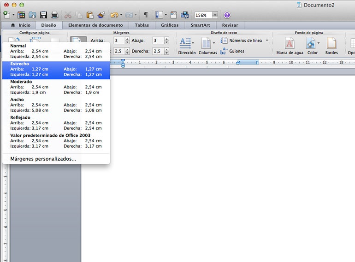355x262 pixels.
Task: Click the purple Help icon
Action: coord(227,15)
